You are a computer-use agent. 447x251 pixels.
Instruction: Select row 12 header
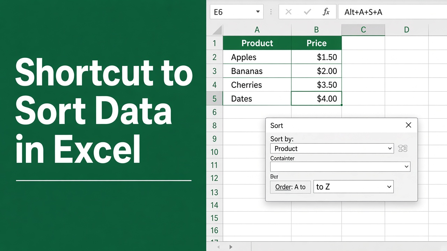(214, 178)
